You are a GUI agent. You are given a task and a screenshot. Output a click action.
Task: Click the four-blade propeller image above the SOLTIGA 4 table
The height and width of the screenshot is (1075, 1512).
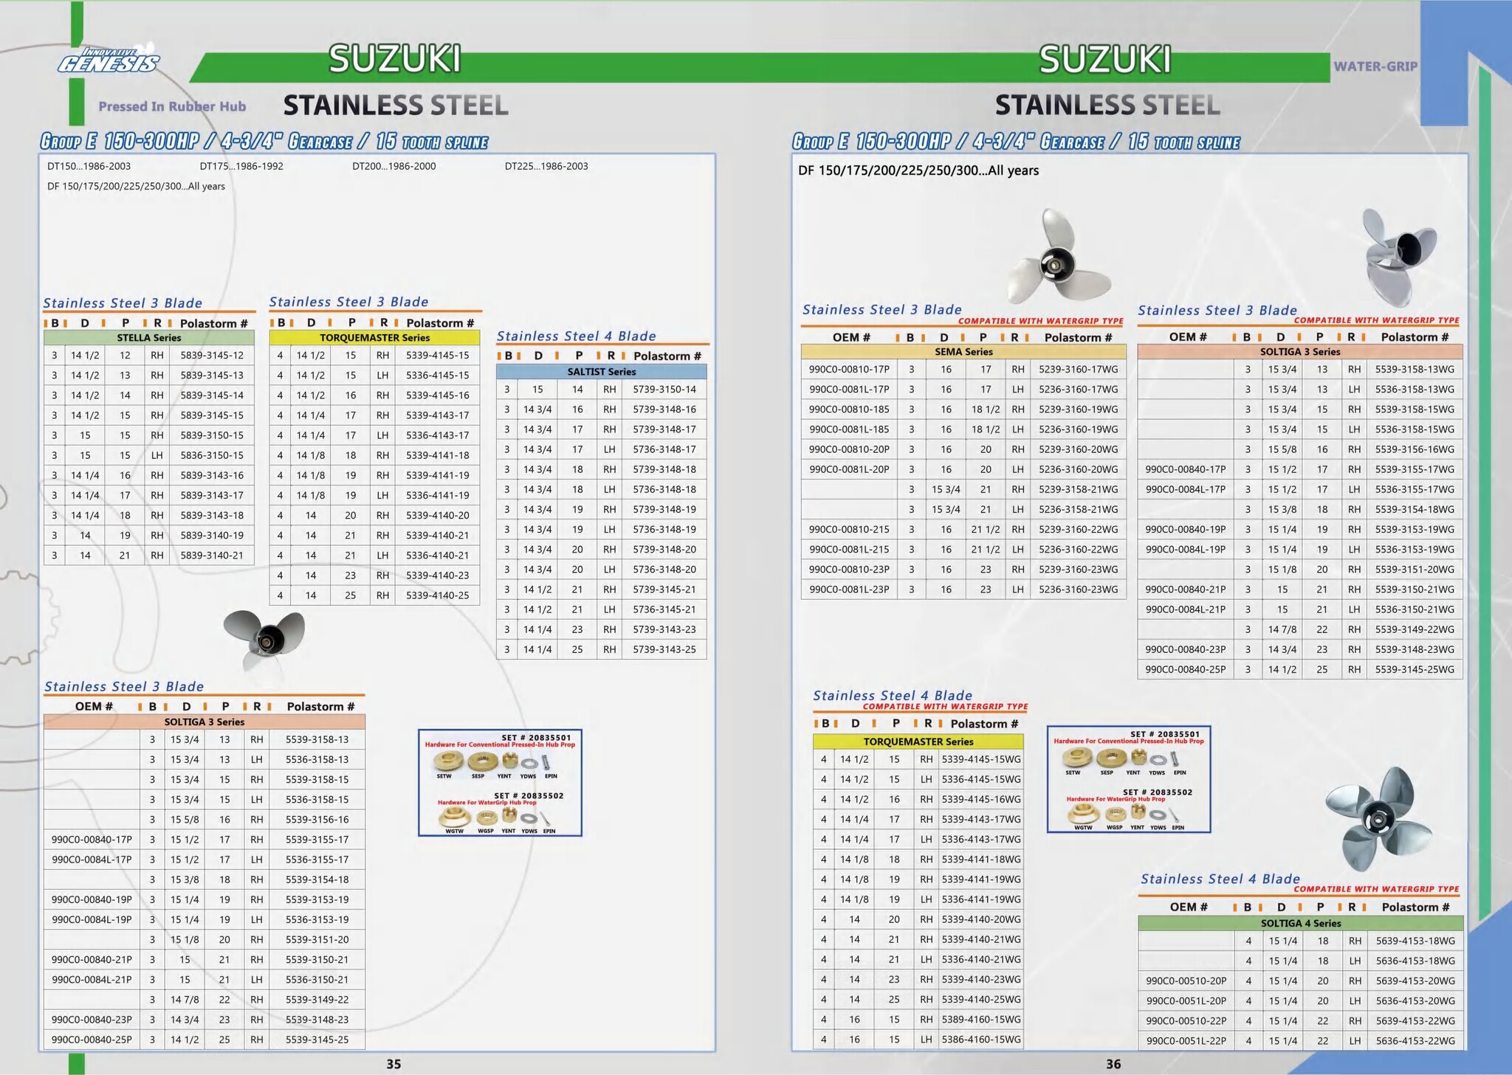1378,818
